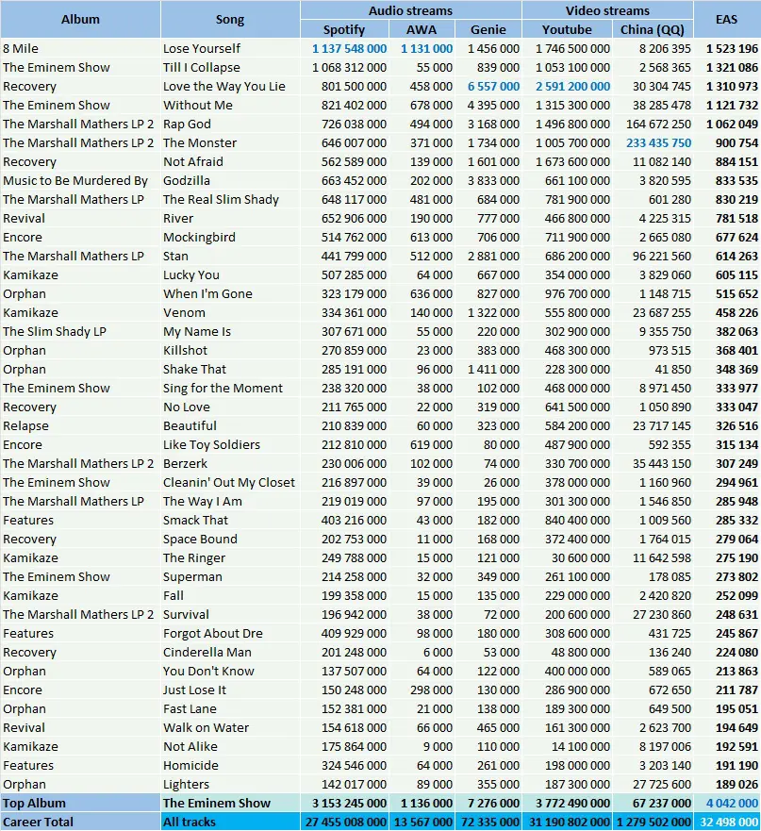This screenshot has width=761, height=831.
Task: Click the Genie column header
Action: [x=488, y=29]
